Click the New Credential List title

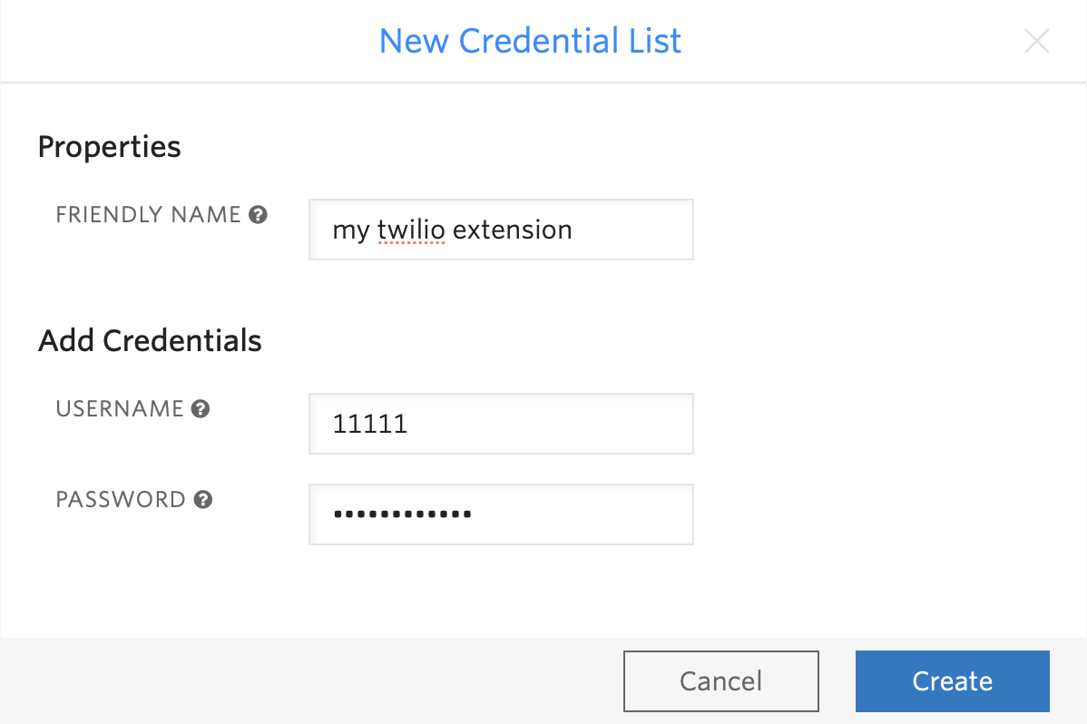click(x=530, y=41)
